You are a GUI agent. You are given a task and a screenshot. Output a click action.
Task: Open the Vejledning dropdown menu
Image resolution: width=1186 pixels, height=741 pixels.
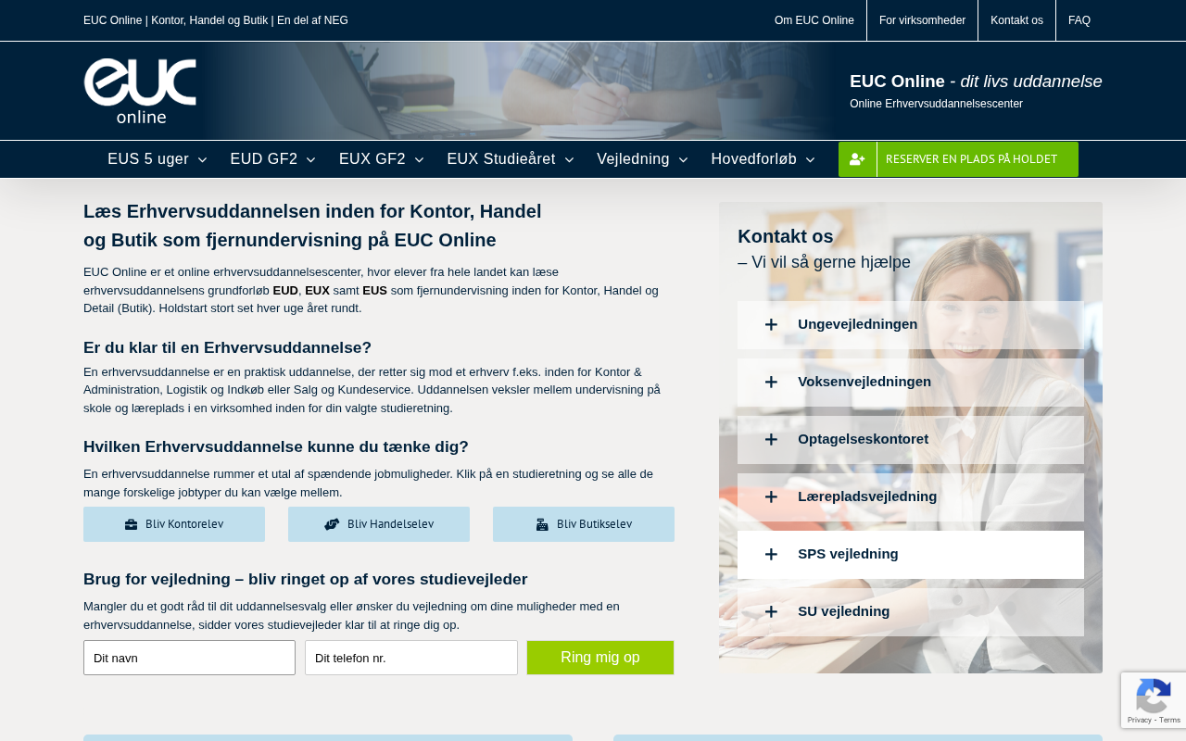pos(643,159)
